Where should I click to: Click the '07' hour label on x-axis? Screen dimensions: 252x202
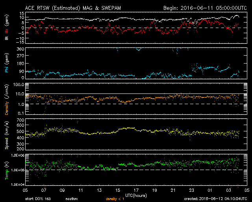tap(44, 191)
